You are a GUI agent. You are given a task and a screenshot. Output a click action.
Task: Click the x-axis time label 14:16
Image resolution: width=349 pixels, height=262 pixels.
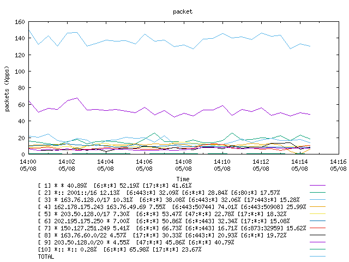pos(338,162)
